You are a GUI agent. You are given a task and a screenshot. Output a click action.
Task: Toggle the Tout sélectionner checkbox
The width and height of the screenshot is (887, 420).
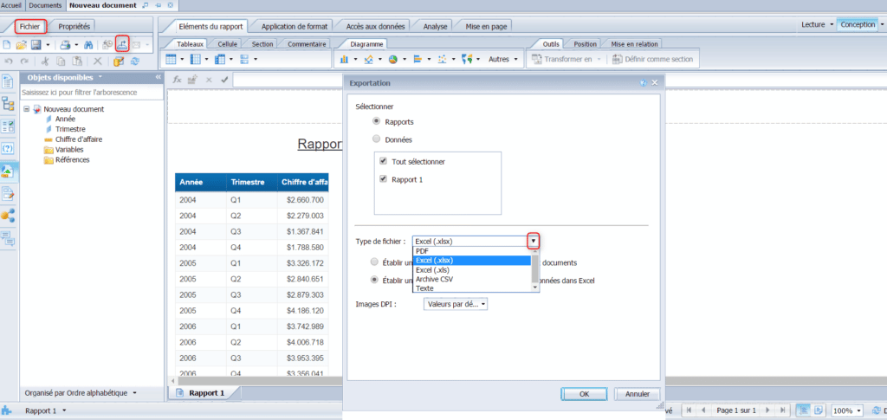pos(383,161)
